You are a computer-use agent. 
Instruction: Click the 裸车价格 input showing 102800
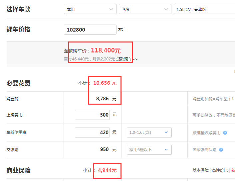(x=90, y=30)
